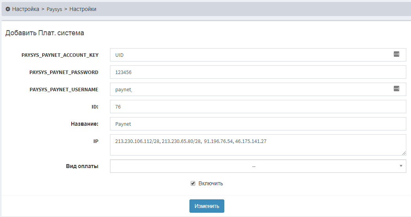This screenshot has width=411, height=217.
Task: Click the arrow of the Вид оплаты select
Action: click(401, 166)
